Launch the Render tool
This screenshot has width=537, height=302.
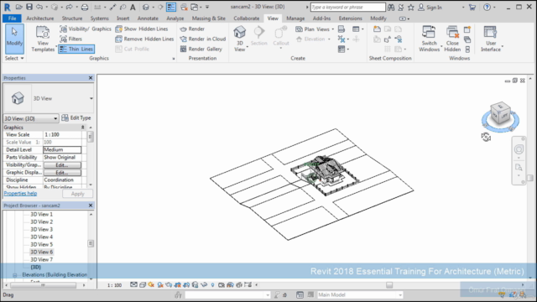pos(192,29)
